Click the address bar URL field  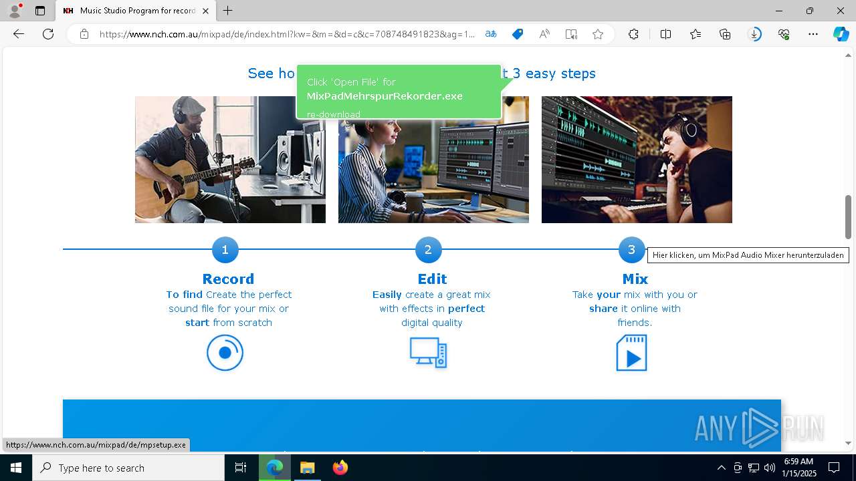coord(287,34)
